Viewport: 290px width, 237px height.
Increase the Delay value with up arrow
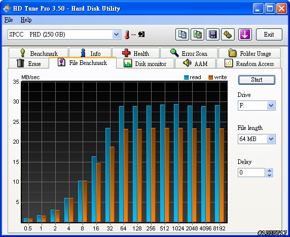[270, 171]
